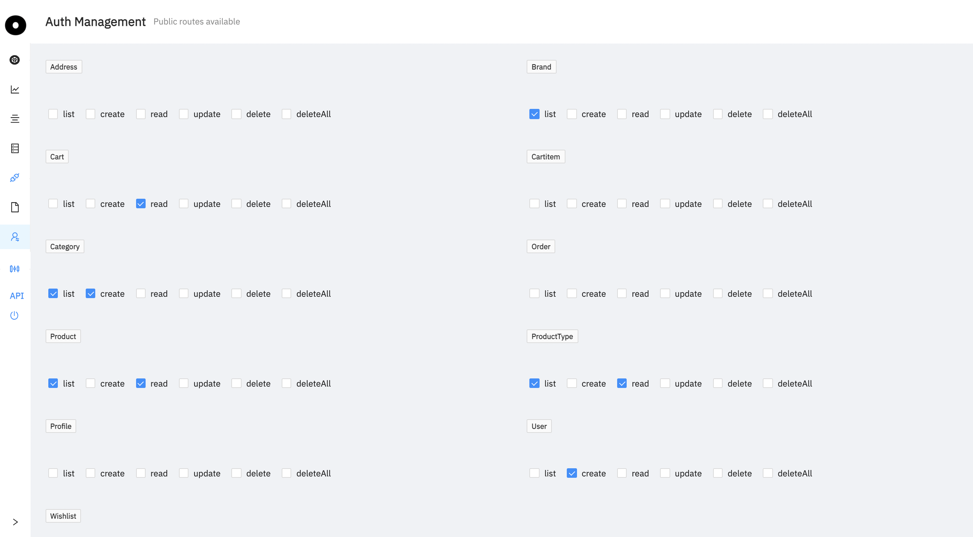Click the black circle logo icon

pos(16,25)
